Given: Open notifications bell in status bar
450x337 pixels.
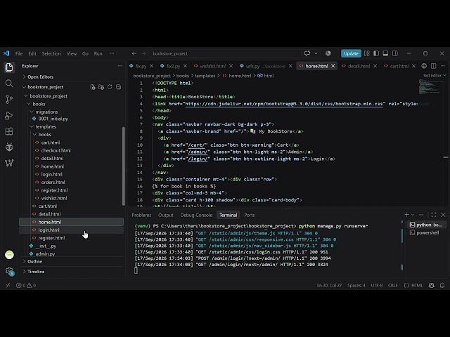Looking at the screenshot, I should 442,286.
